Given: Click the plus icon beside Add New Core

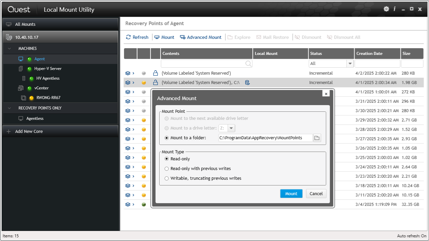Looking at the screenshot, I should click(x=9, y=132).
